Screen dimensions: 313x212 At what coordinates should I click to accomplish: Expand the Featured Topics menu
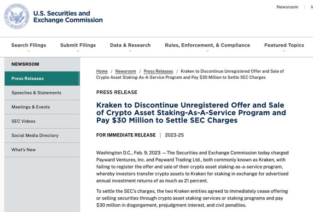284,45
